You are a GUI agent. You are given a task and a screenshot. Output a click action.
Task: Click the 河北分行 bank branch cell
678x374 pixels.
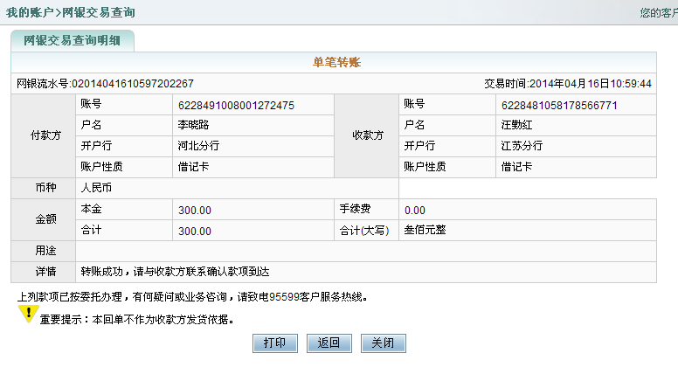(x=199, y=146)
